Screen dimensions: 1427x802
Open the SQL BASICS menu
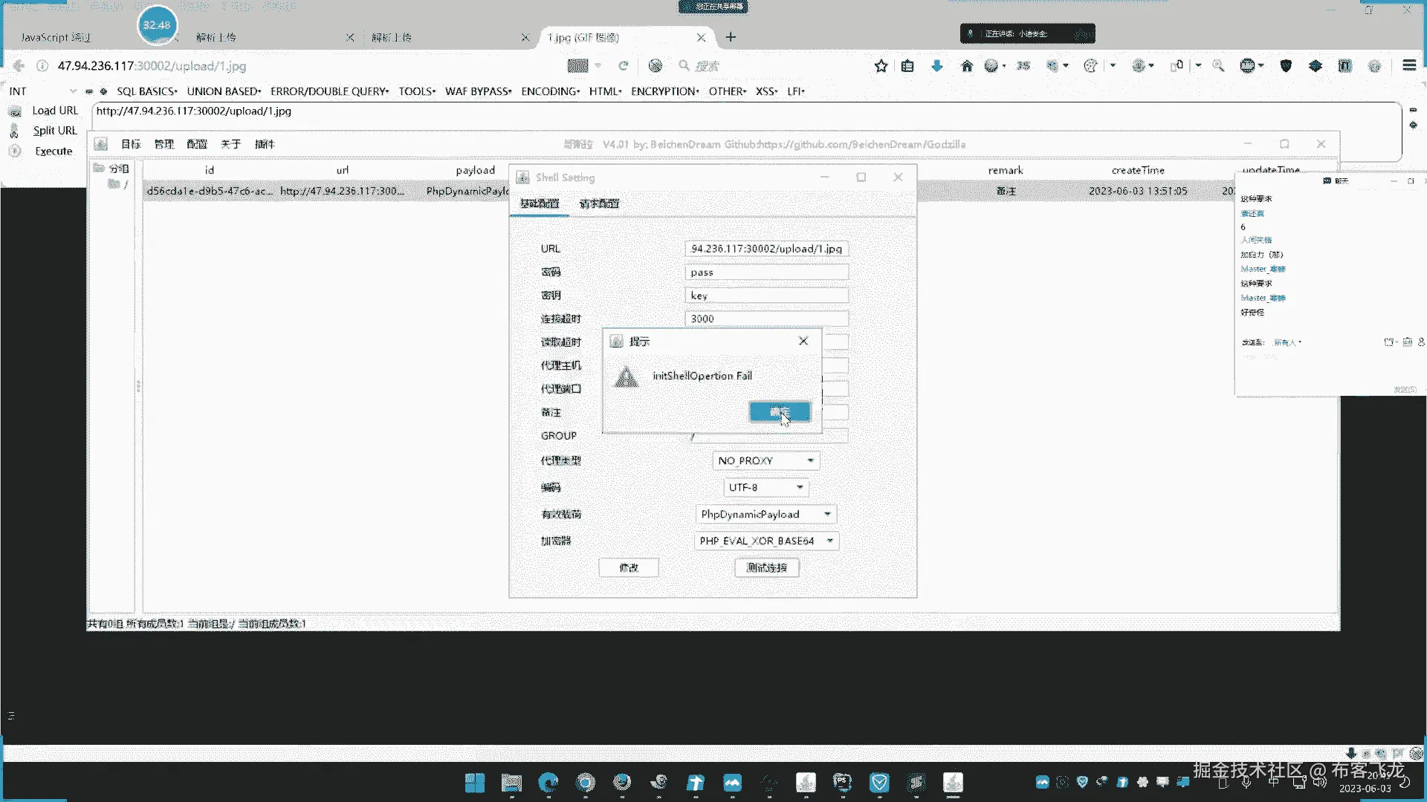pyautogui.click(x=146, y=91)
